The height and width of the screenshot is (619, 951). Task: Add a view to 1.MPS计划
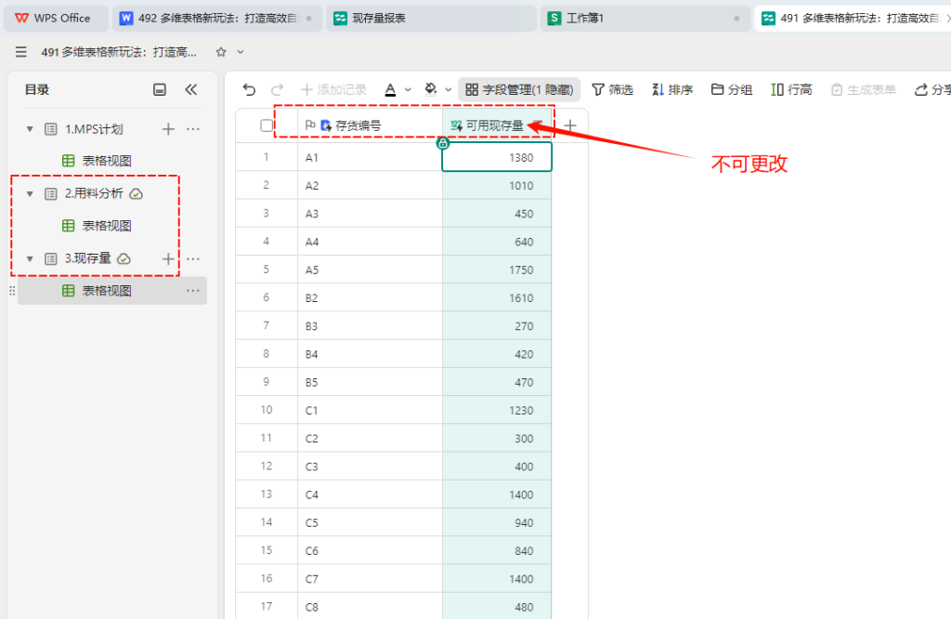pos(169,129)
